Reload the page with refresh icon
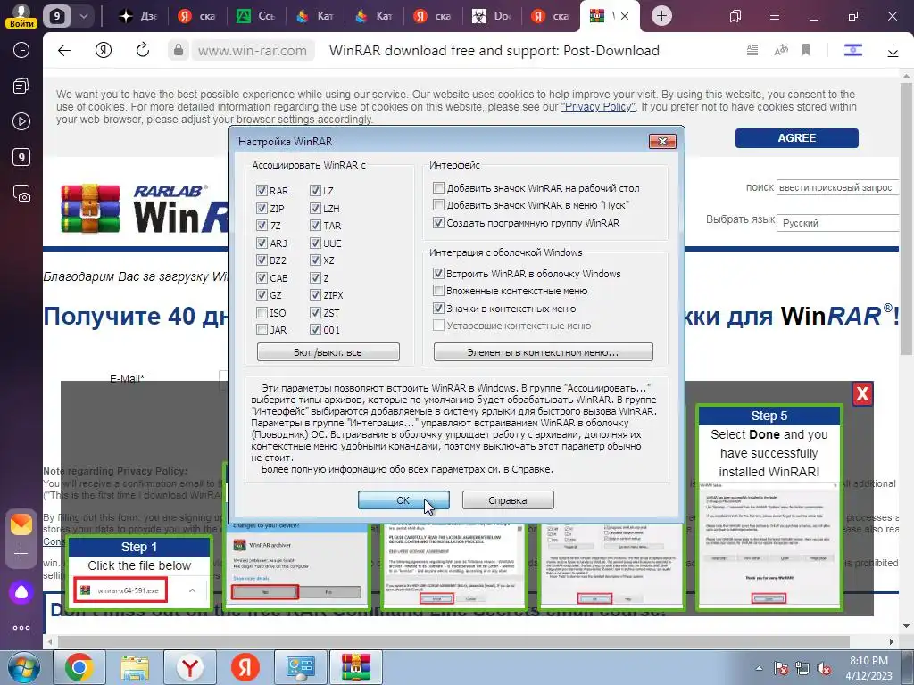The image size is (914, 685). tap(143, 51)
